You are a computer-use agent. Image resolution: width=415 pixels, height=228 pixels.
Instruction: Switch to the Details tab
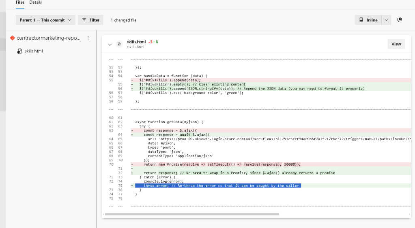coord(35,2)
